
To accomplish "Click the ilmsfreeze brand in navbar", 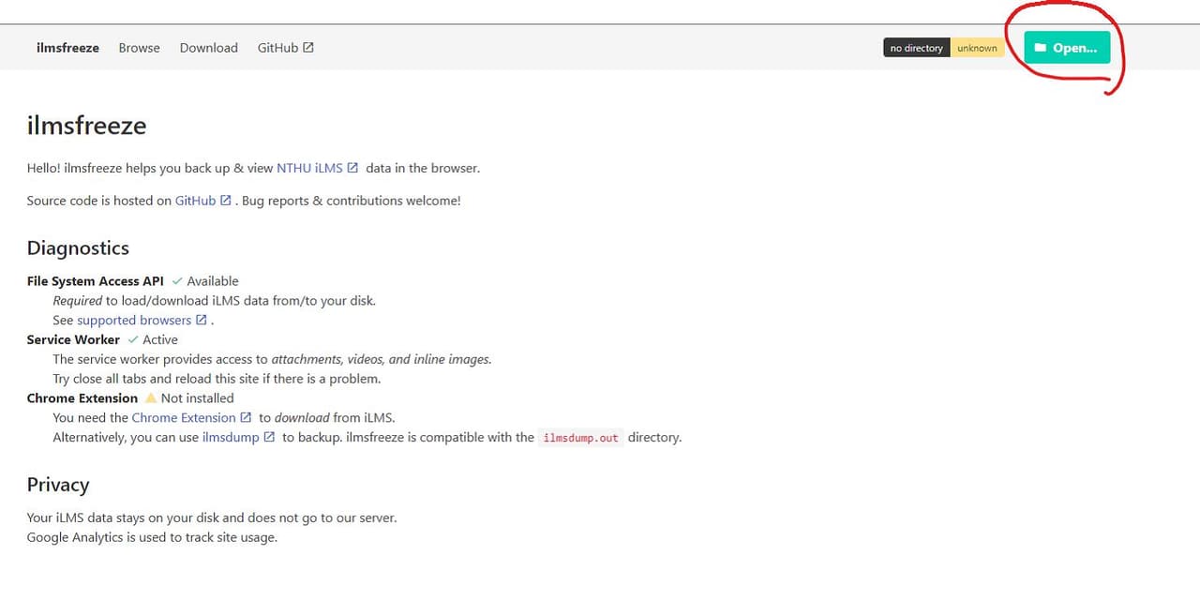I will click(x=67, y=48).
